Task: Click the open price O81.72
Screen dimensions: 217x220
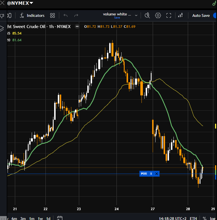Action: click(90, 26)
